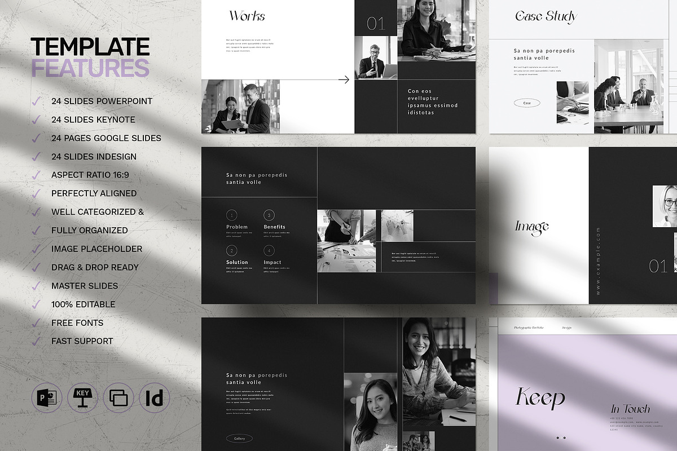Click the Works slide title
Image resolution: width=677 pixels, height=451 pixels.
247,16
